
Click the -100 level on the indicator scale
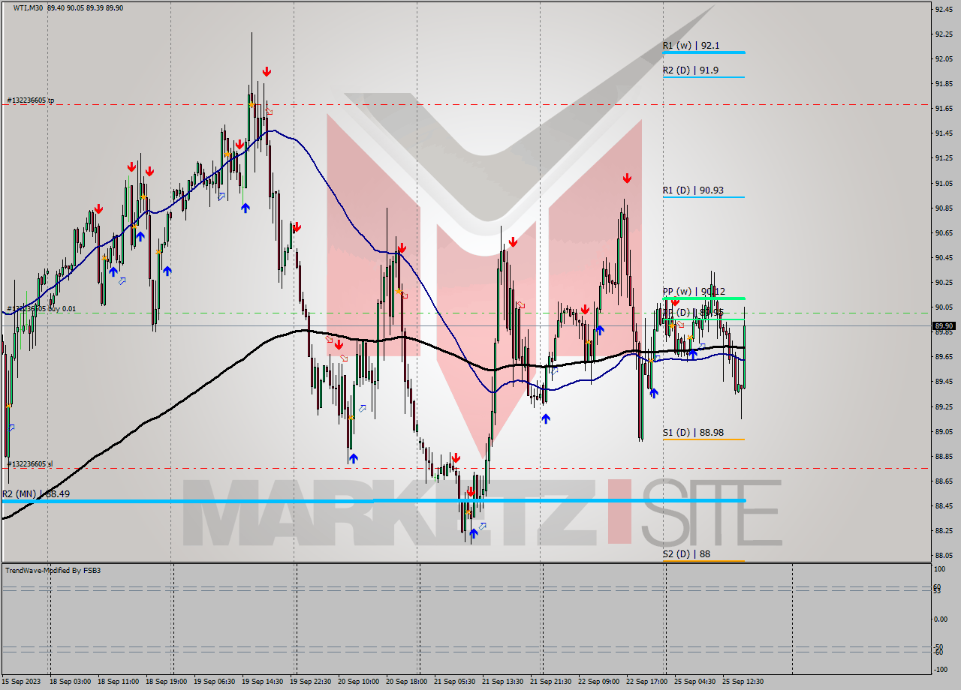pyautogui.click(x=941, y=669)
